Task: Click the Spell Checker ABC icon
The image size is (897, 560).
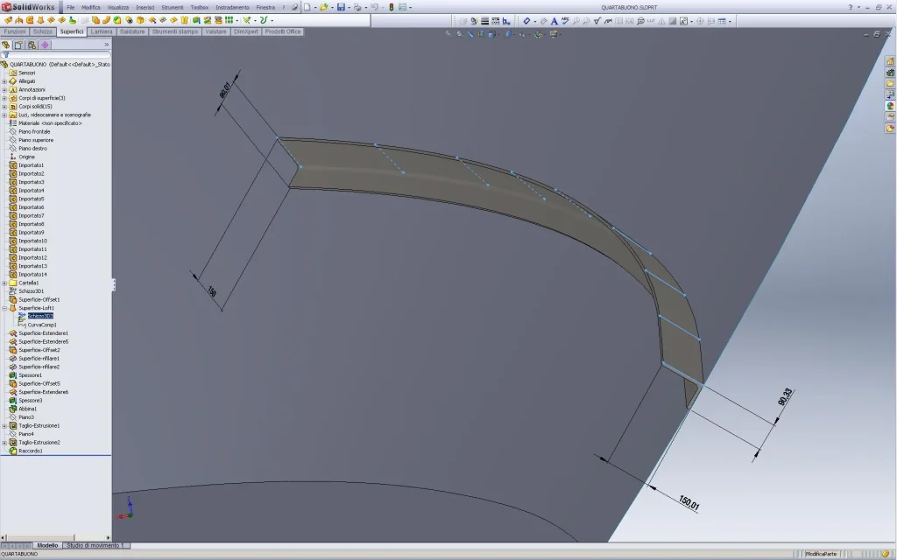Action: [565, 21]
